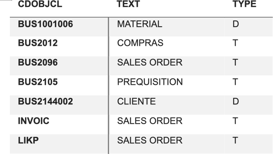Image resolution: width=273 pixels, height=154 pixels.
Task: Click SALES ORDER in the LIKP row
Action: click(150, 140)
